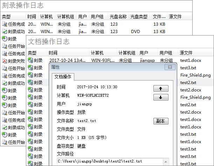The image size is (214, 166).
Task: Sort burn log by 光盘类型 column header
Action: (139, 17)
